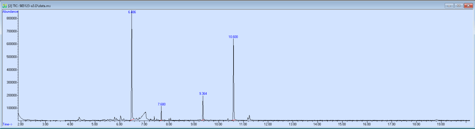
Task: Click the 6.00 time axis label
Action: click(x=119, y=124)
